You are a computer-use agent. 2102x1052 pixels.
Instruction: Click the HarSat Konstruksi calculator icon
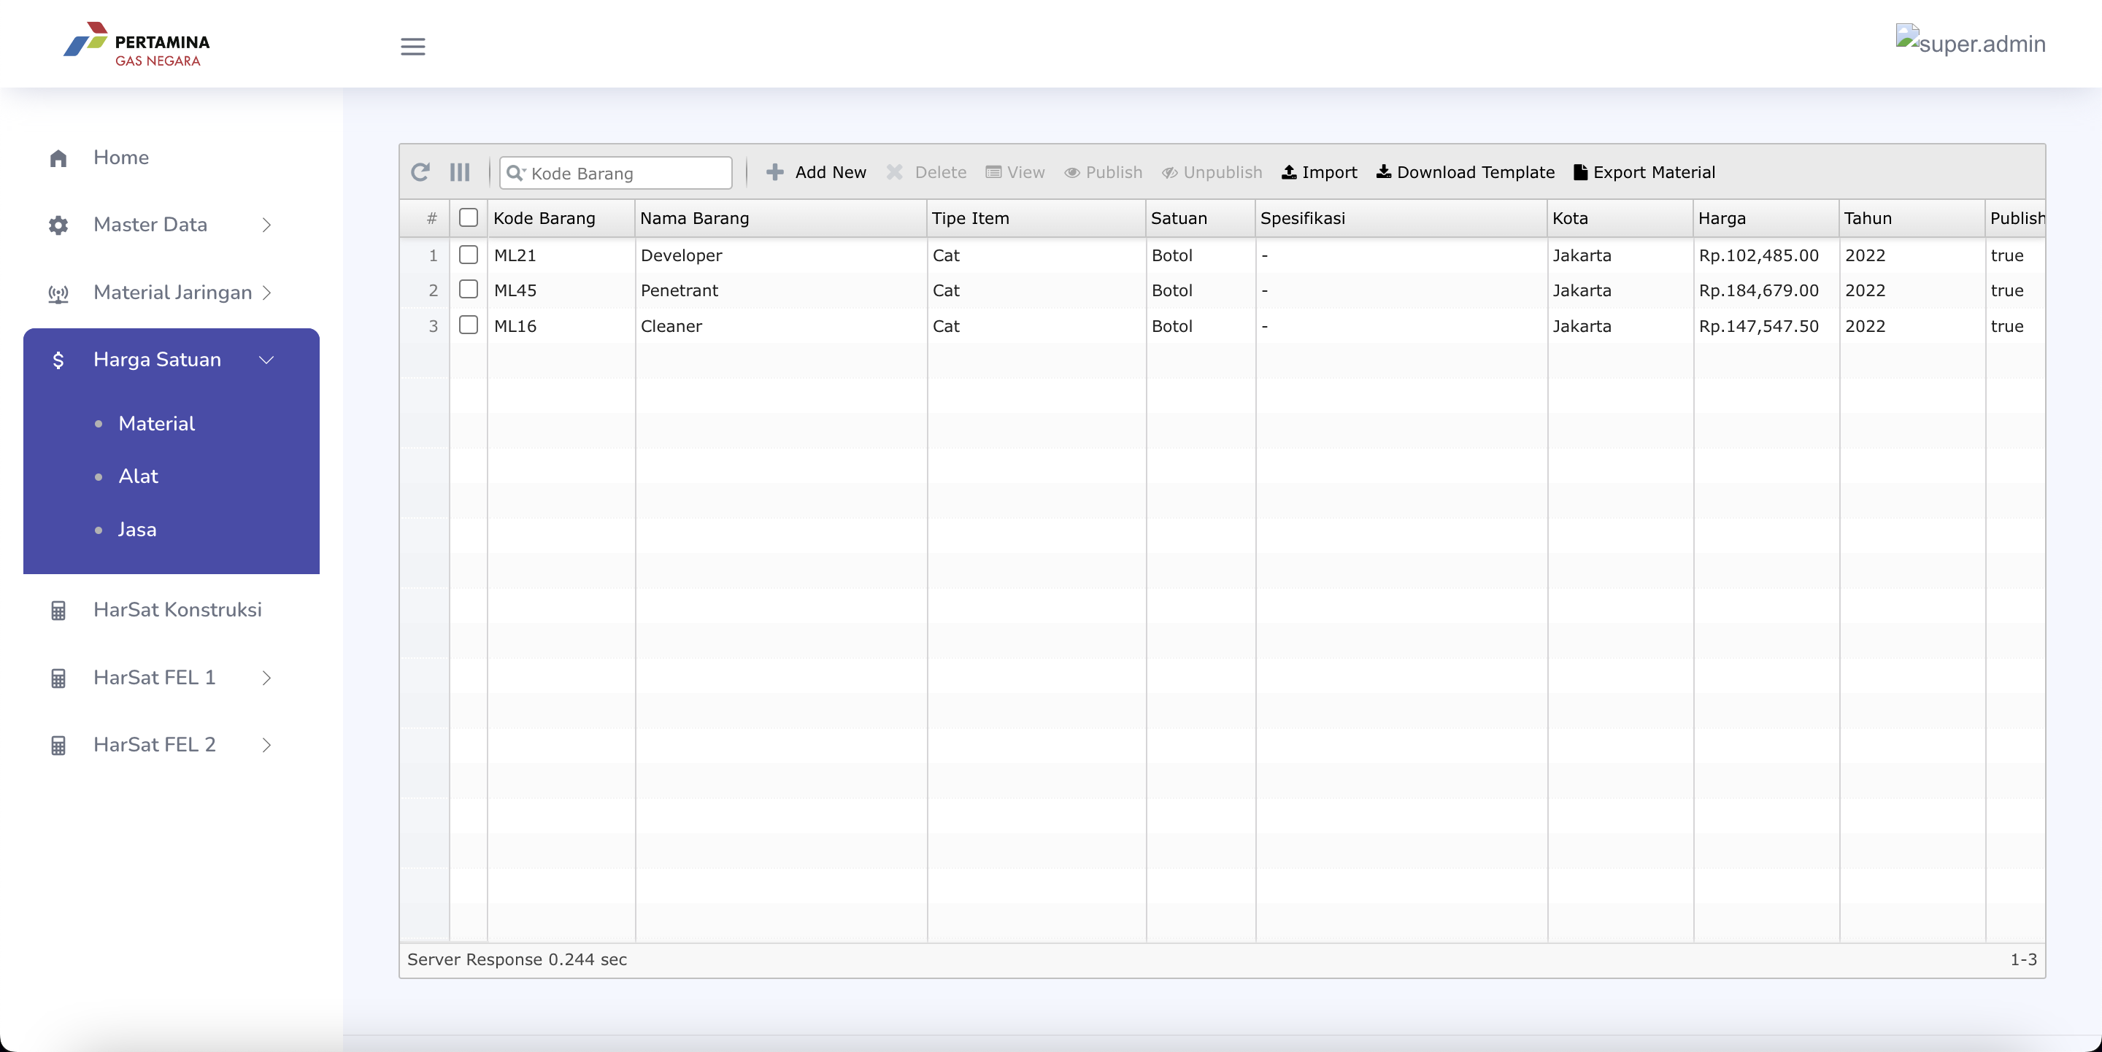[x=58, y=611]
